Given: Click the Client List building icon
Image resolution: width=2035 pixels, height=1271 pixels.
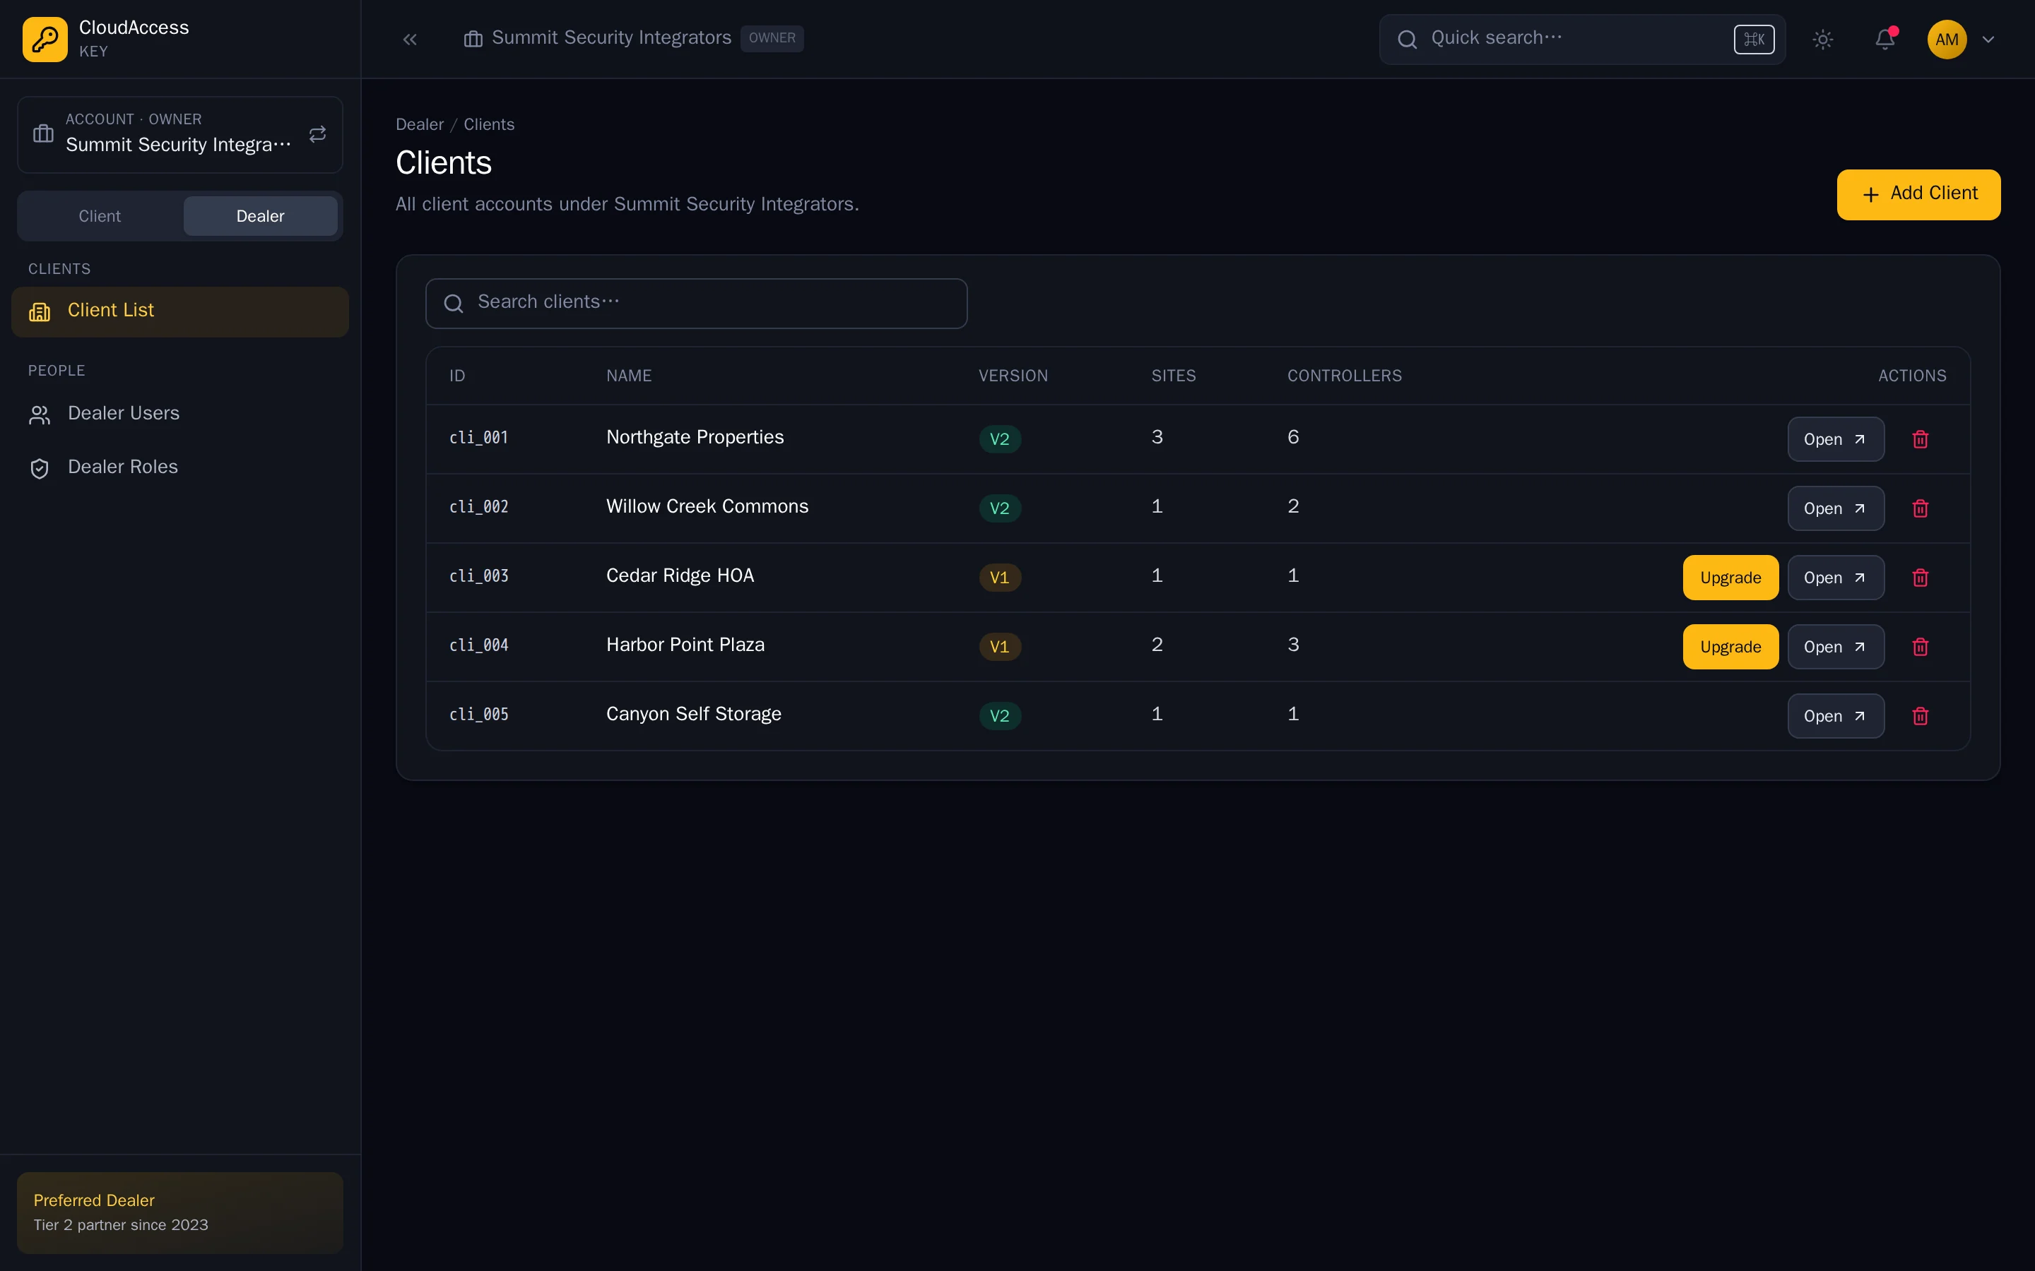Looking at the screenshot, I should point(40,312).
